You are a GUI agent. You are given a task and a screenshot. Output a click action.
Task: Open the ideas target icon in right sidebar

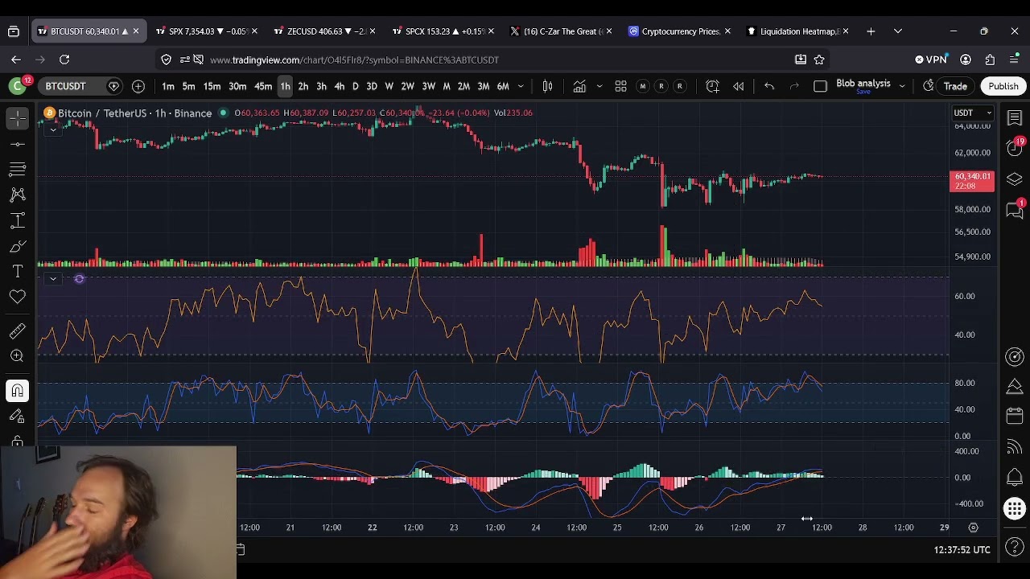tap(1015, 356)
